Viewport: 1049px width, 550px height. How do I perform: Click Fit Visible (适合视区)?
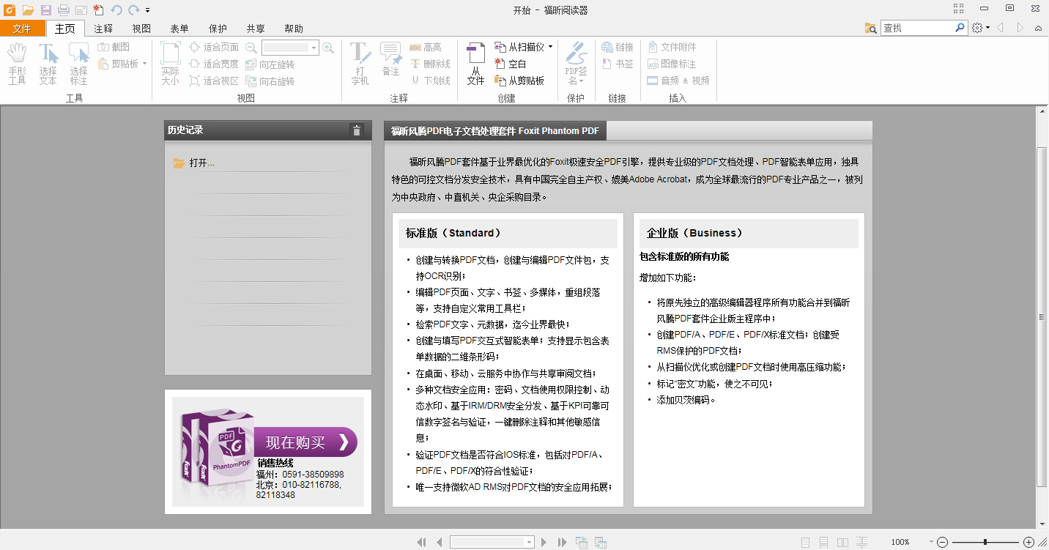pyautogui.click(x=214, y=81)
